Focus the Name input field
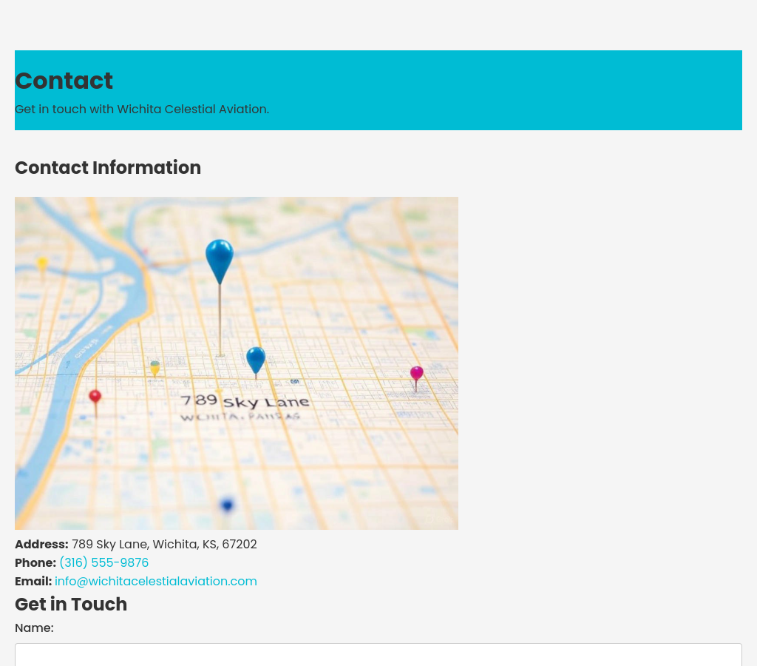This screenshot has height=666, width=757. pyautogui.click(x=378, y=654)
